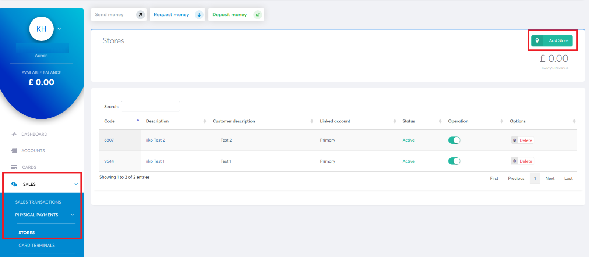Click the Deposit money arrow icon
This screenshot has width=589, height=257.
258,15
